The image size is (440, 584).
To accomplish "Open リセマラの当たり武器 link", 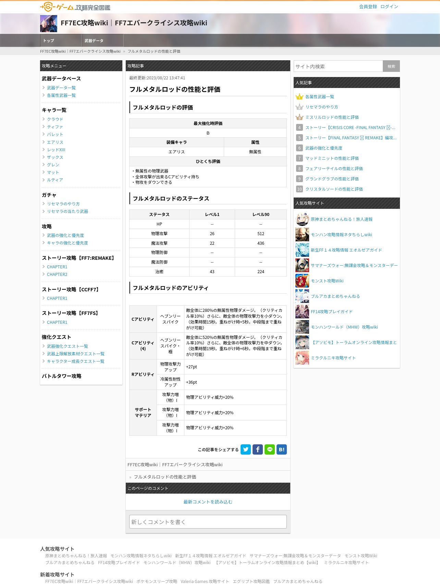I will click(x=68, y=211).
